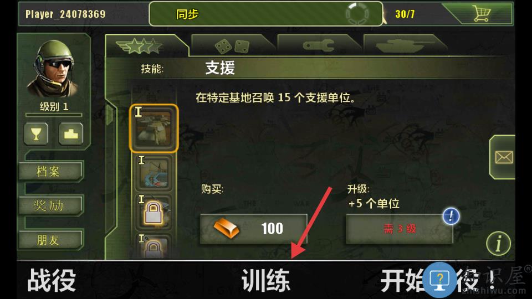The width and height of the screenshot is (532, 299).
Task: Select the first locked skill slot
Action: tap(154, 212)
